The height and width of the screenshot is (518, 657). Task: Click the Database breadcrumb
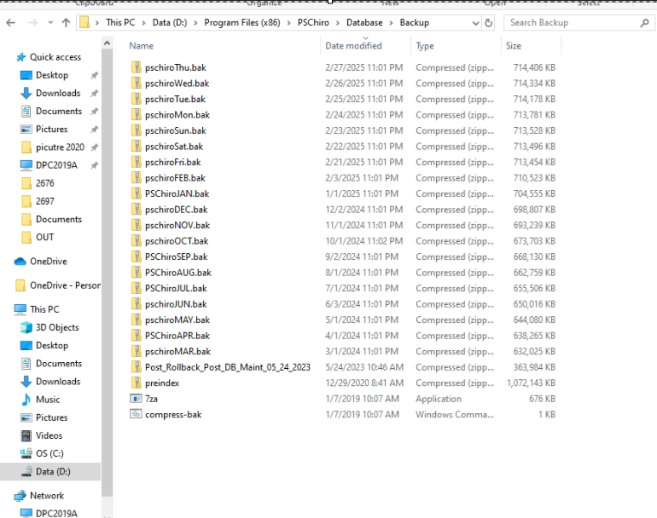coord(364,23)
